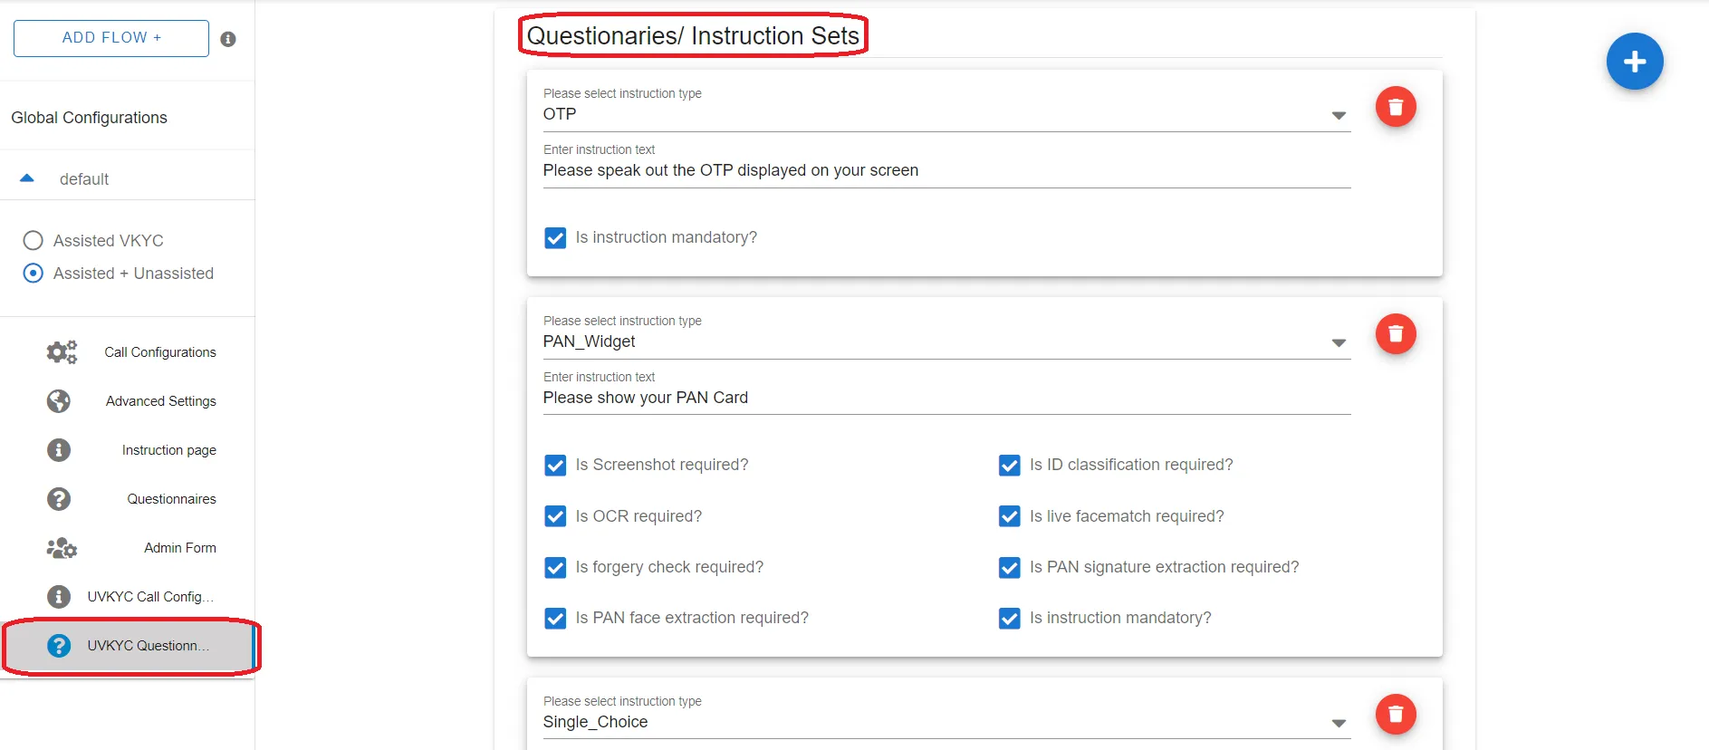Toggle PAN_Widget 'Is instruction mandatory?' checkbox

click(1009, 618)
